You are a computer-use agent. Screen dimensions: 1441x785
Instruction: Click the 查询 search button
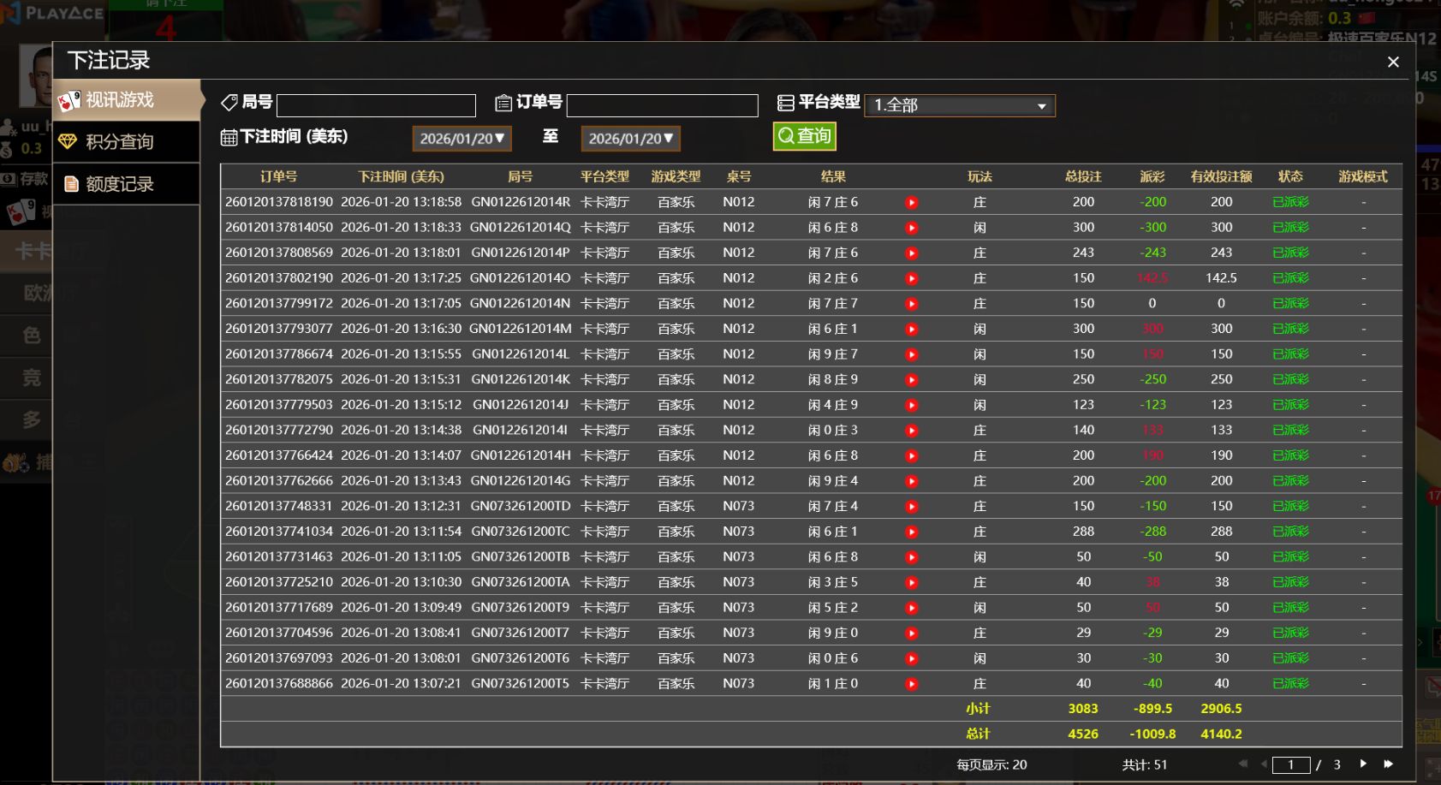[803, 136]
